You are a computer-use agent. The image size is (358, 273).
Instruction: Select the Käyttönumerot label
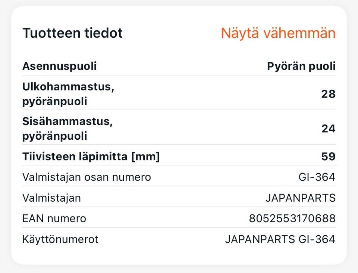pos(60,239)
